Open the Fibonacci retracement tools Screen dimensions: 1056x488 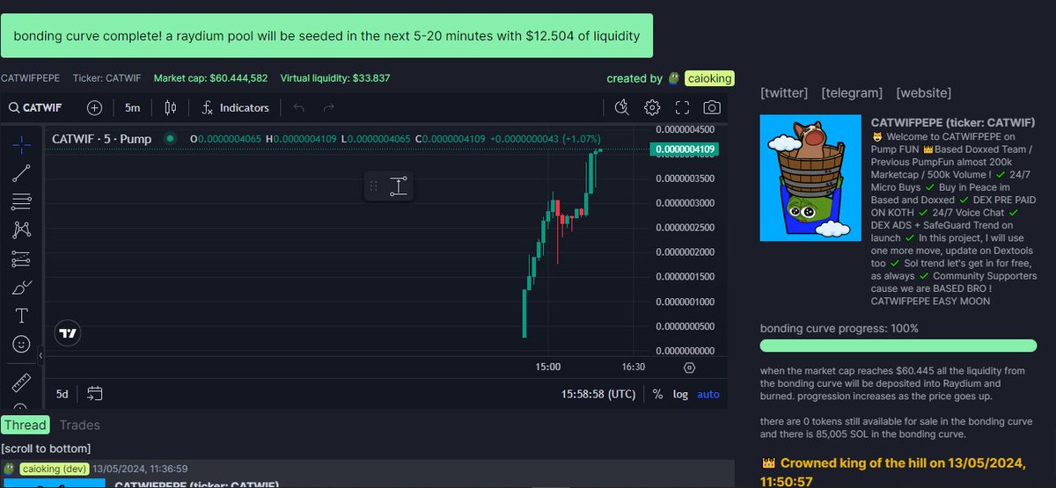22,202
